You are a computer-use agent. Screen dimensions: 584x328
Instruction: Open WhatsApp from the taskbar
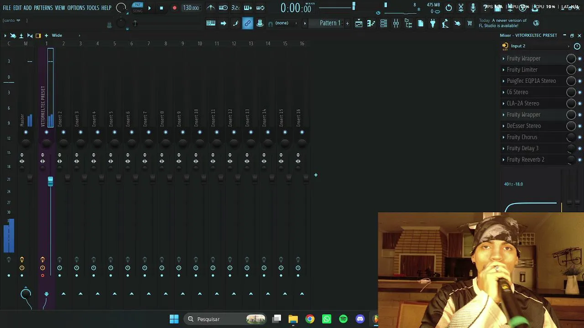(327, 319)
